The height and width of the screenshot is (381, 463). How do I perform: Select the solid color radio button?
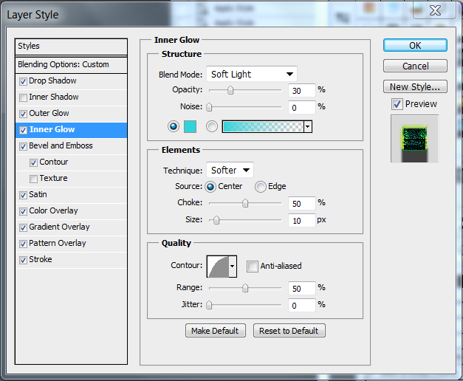coord(174,126)
